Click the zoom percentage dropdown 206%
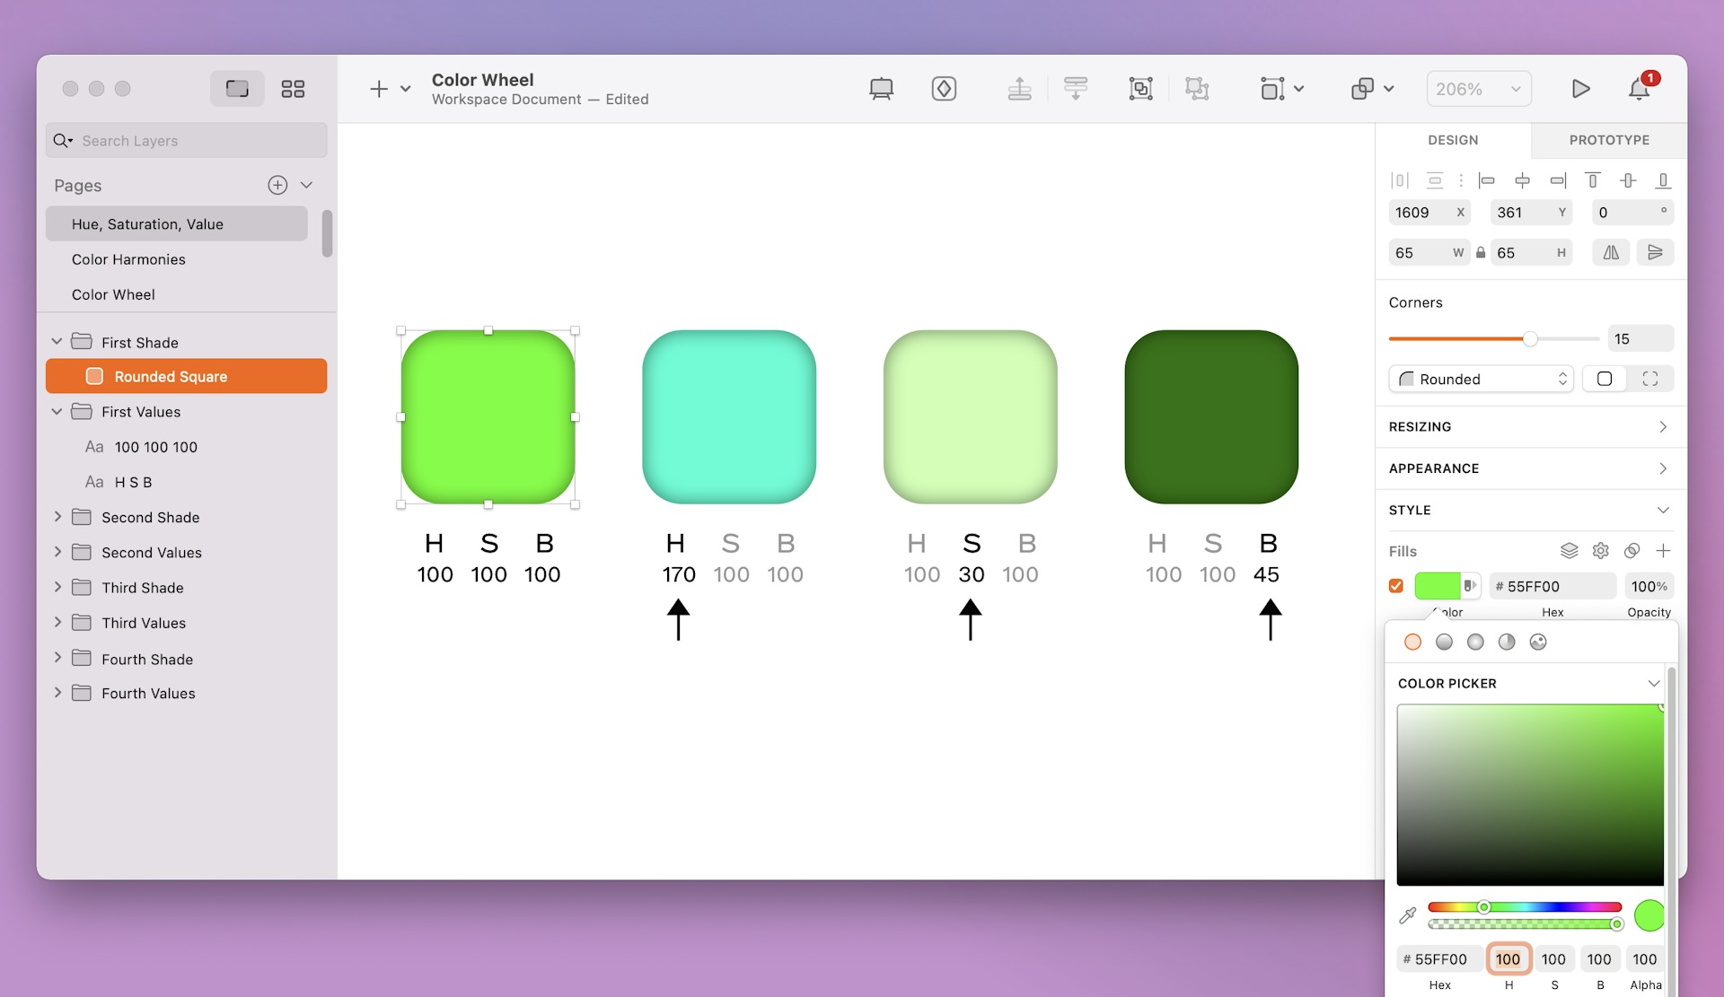 coord(1478,88)
